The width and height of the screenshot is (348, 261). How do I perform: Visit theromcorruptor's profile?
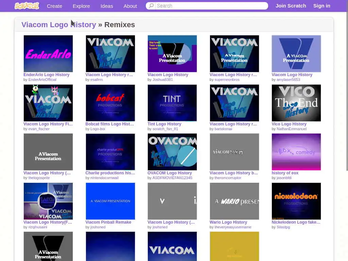click(x=228, y=178)
